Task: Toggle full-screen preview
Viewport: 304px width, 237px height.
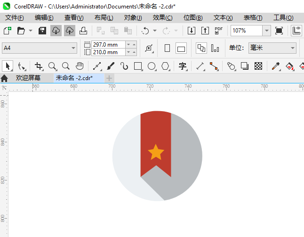Action: [279, 31]
